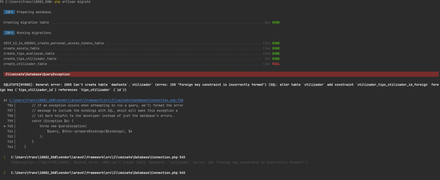Click the red FAIL status text

coord(276,64)
